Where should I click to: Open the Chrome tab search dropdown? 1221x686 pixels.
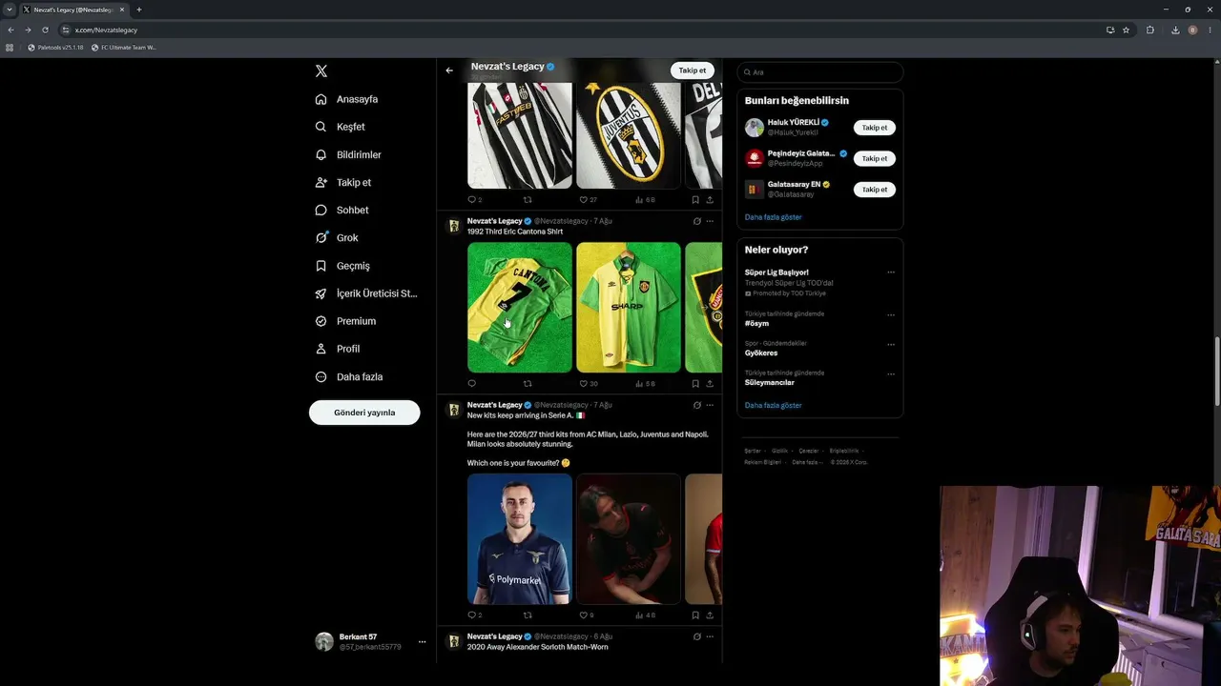pyautogui.click(x=10, y=10)
